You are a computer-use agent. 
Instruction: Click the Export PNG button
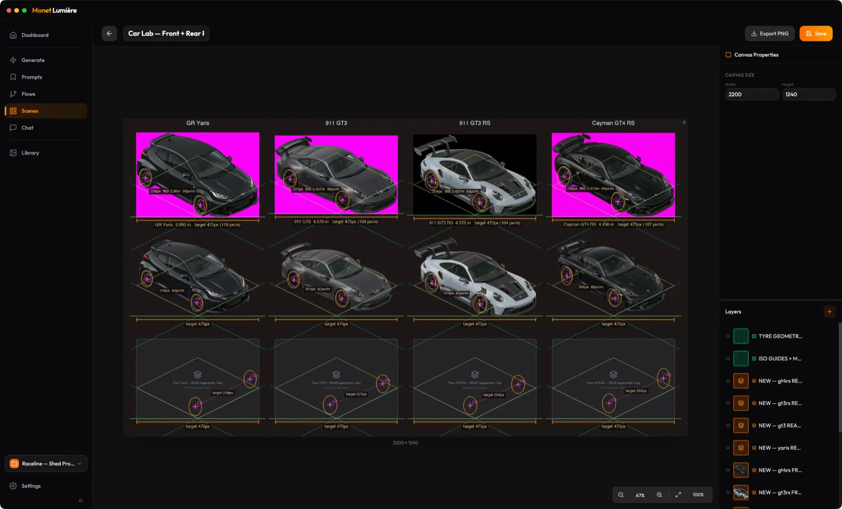(x=769, y=34)
